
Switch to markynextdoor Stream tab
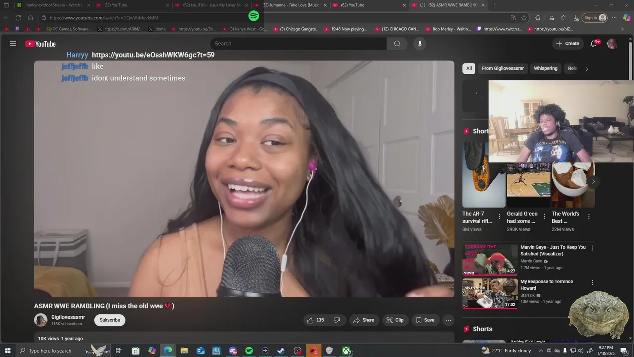54,5
